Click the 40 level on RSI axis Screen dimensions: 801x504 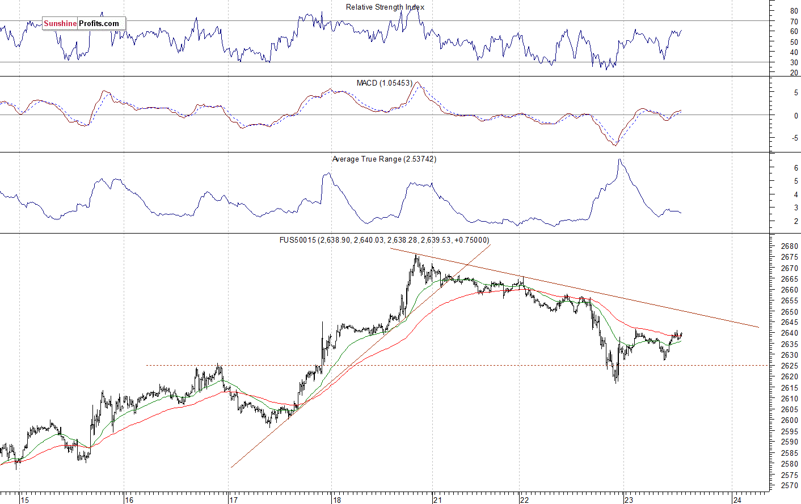(x=794, y=53)
